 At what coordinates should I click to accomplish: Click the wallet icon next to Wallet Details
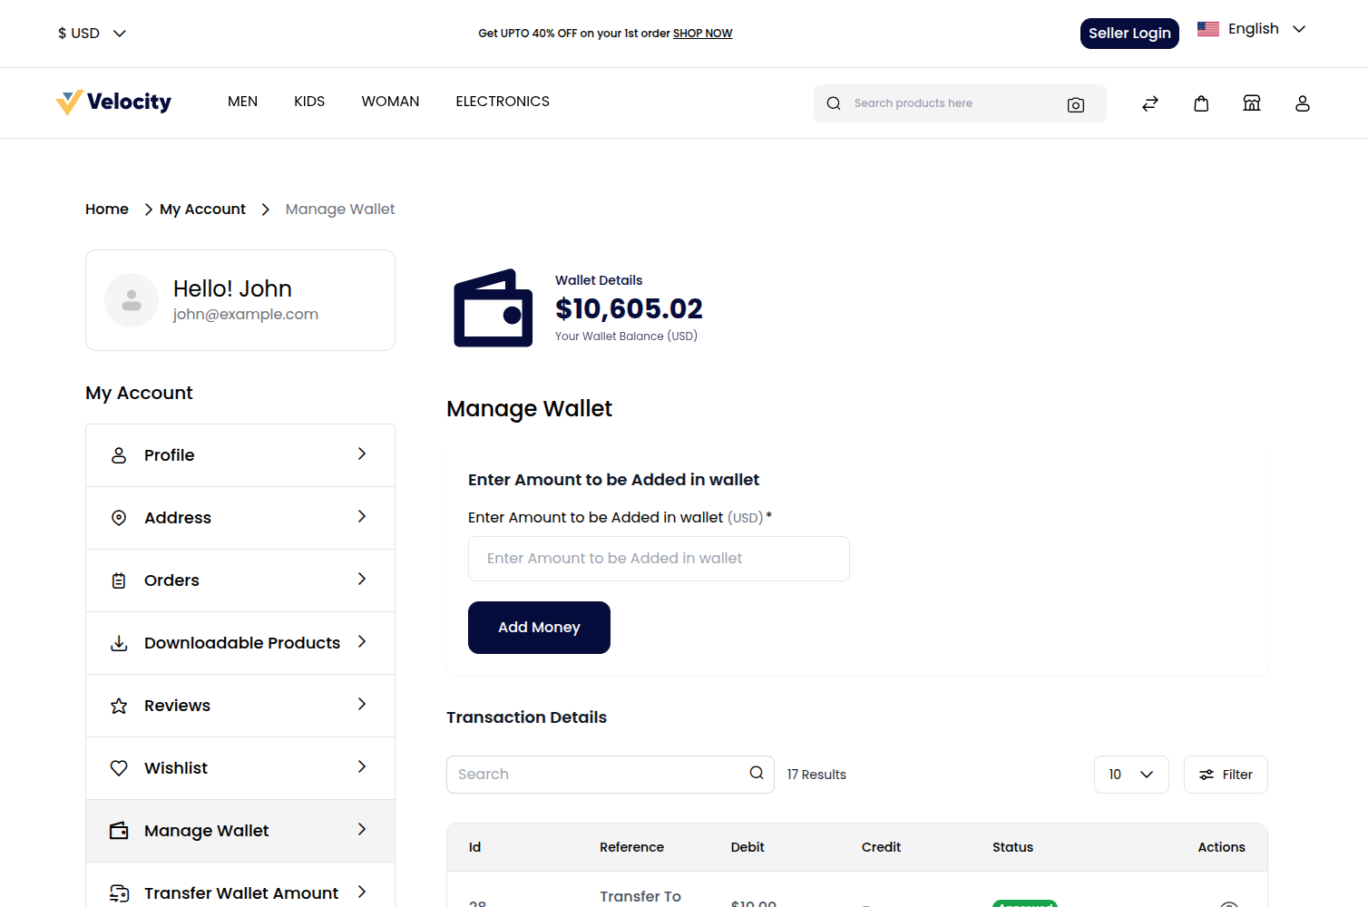[x=493, y=307]
